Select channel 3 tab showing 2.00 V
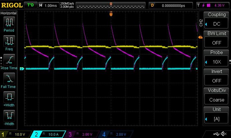The image size is (231, 138). point(82,134)
